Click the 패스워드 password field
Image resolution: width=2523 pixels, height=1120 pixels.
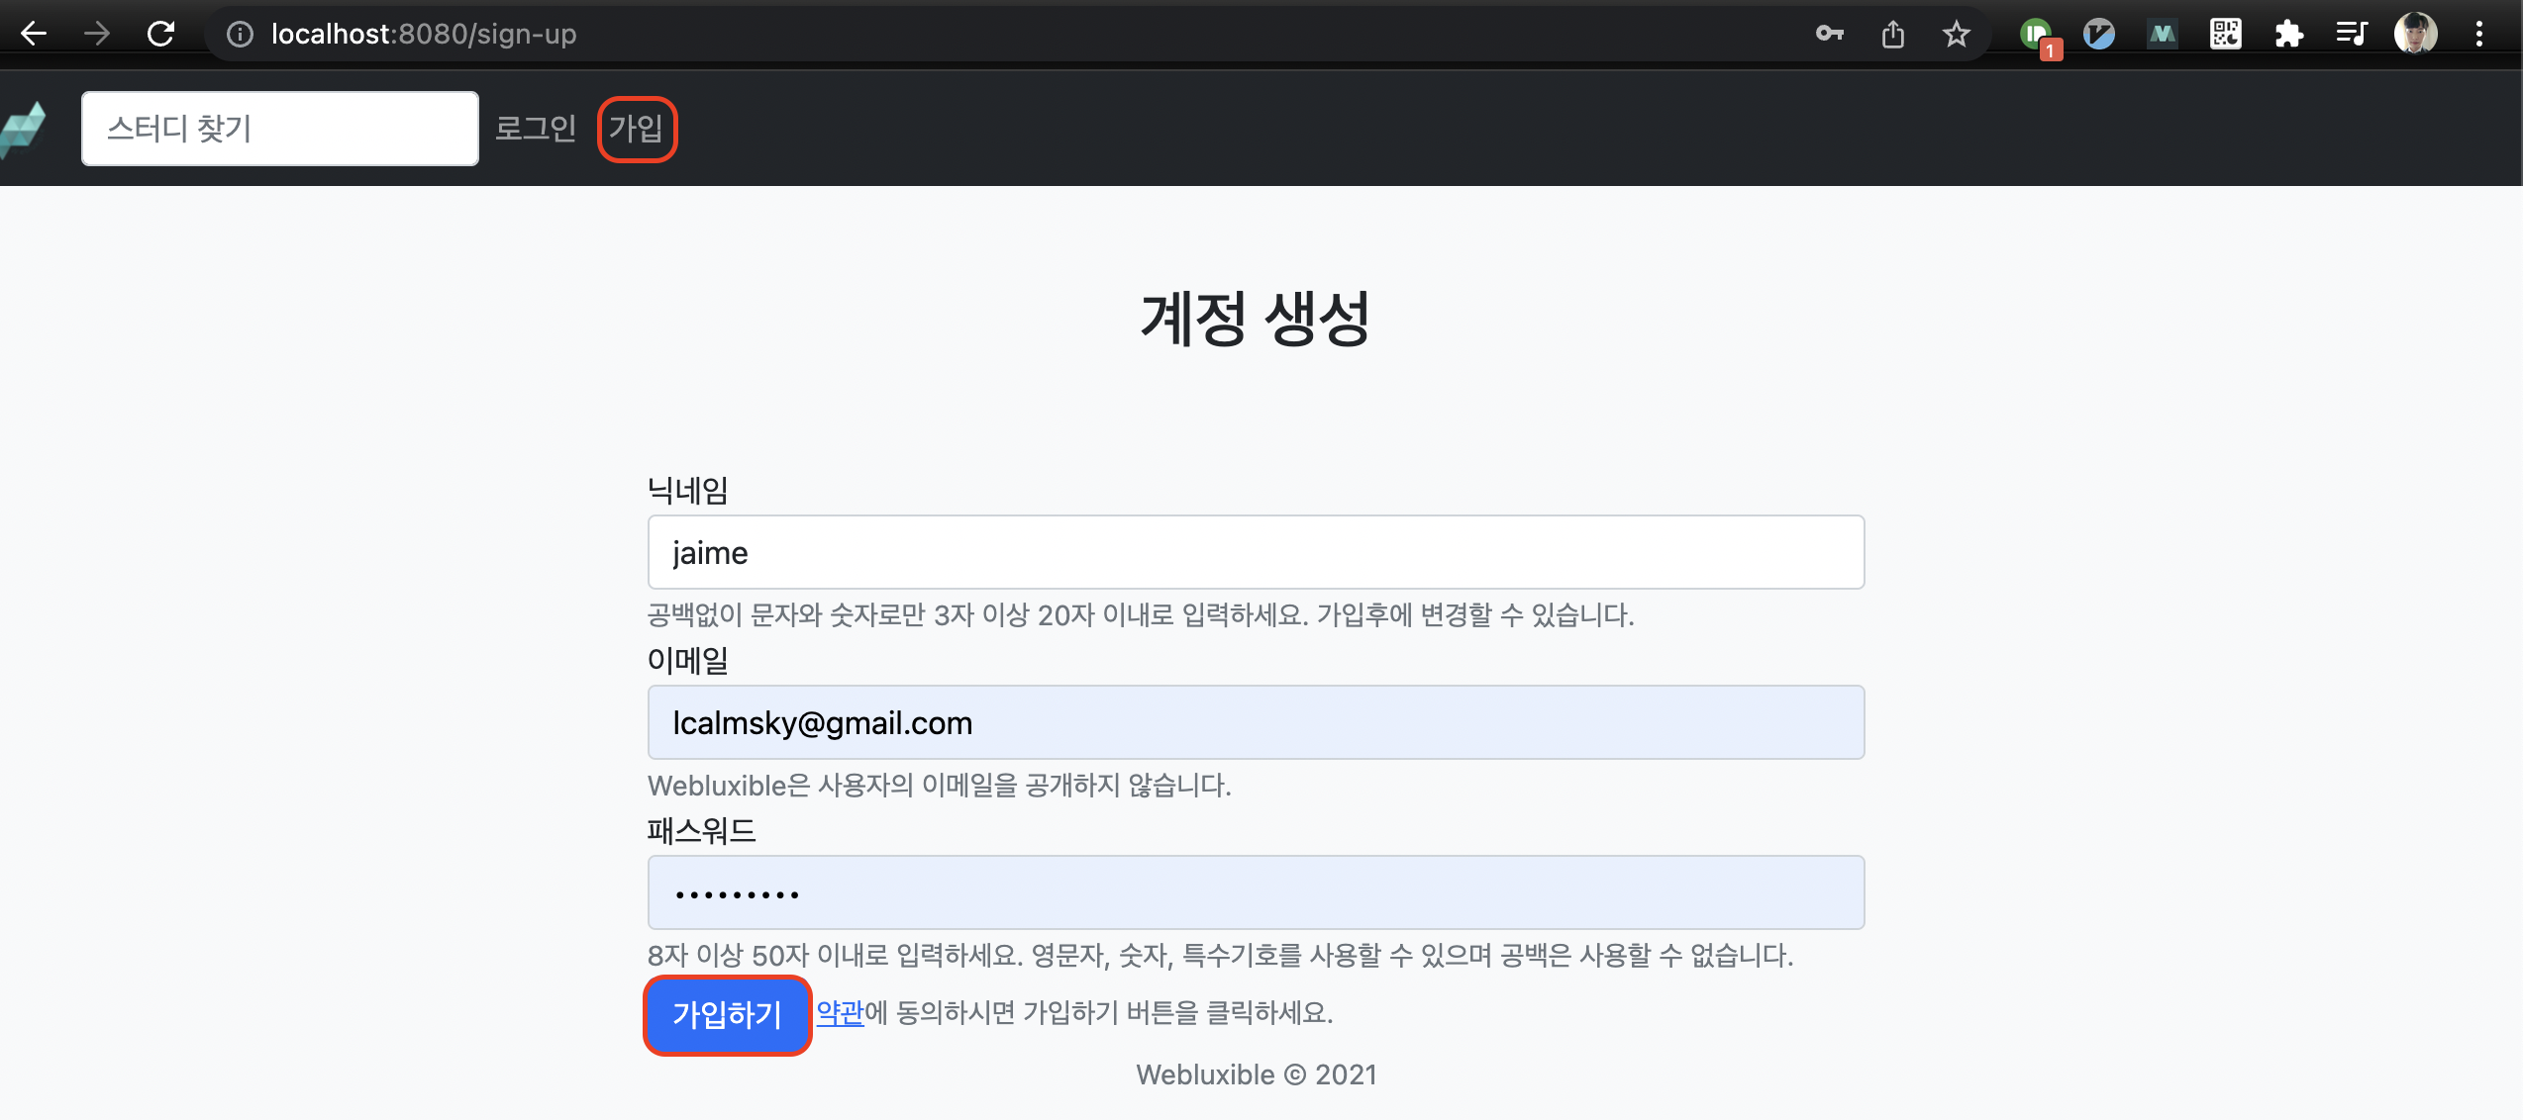[x=1256, y=892]
